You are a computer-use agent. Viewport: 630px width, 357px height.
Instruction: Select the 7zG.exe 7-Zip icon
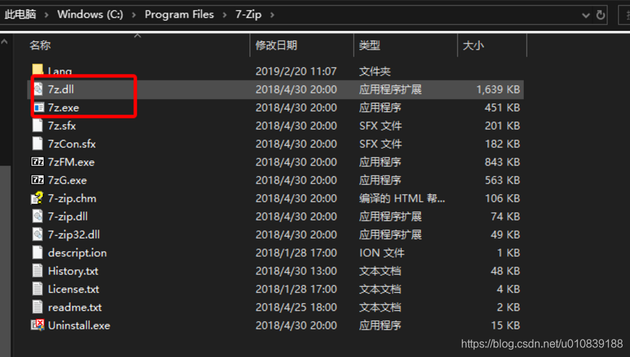pos(37,180)
